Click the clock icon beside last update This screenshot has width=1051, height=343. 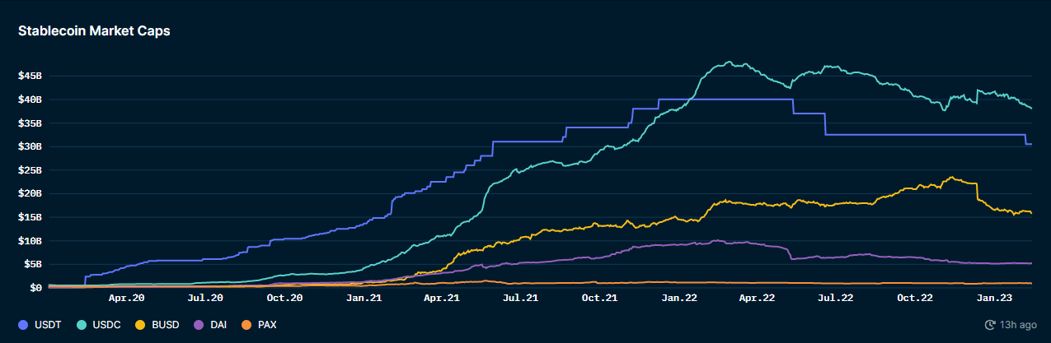pos(991,325)
